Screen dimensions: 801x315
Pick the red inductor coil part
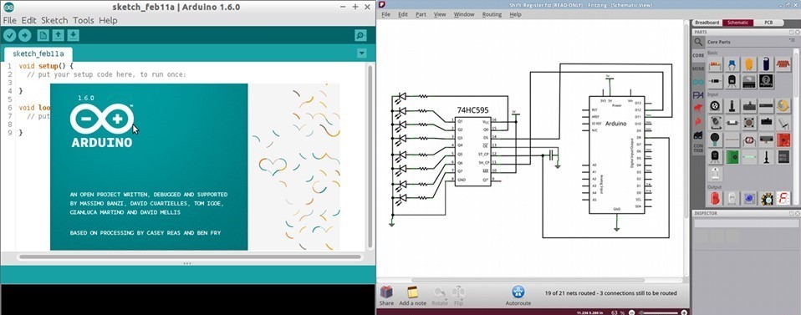pos(783,64)
